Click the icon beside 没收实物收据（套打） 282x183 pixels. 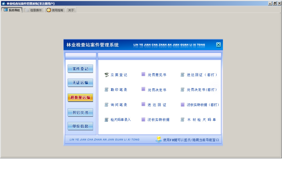click(x=183, y=104)
